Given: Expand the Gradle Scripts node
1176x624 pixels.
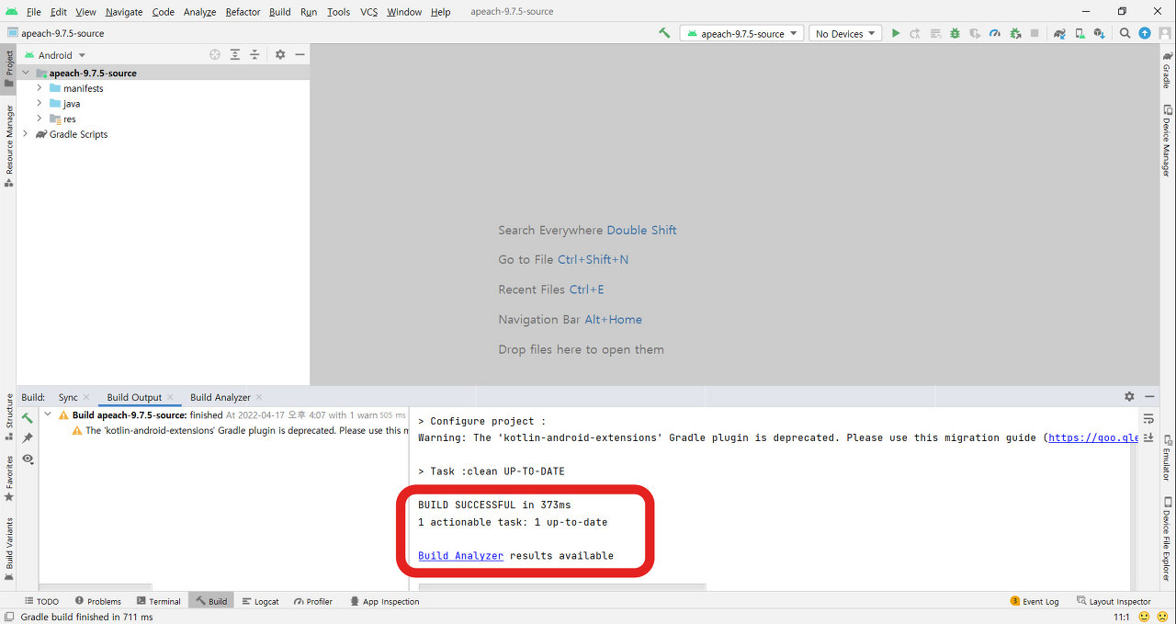Looking at the screenshot, I should [x=25, y=133].
